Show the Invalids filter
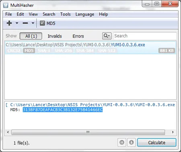 pos(55,36)
